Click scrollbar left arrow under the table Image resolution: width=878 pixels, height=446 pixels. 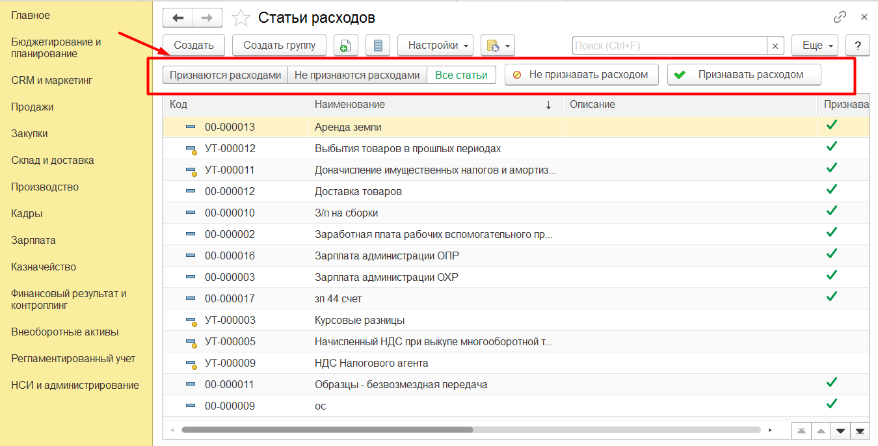tap(172, 430)
